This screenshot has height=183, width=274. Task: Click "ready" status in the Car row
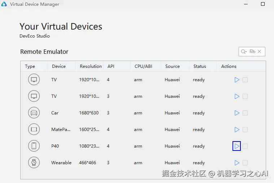coord(199,113)
